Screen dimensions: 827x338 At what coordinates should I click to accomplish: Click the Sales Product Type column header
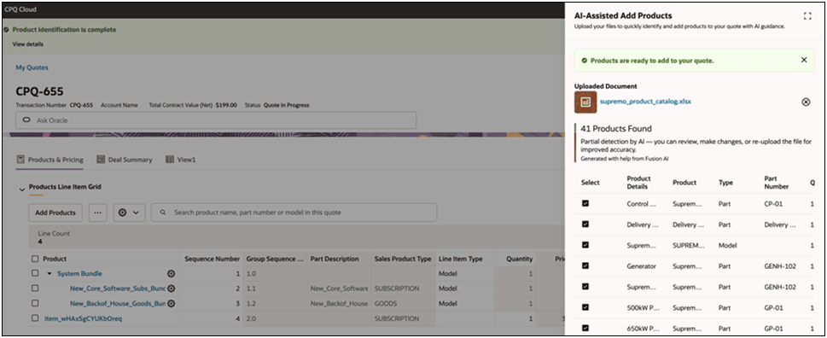403,259
